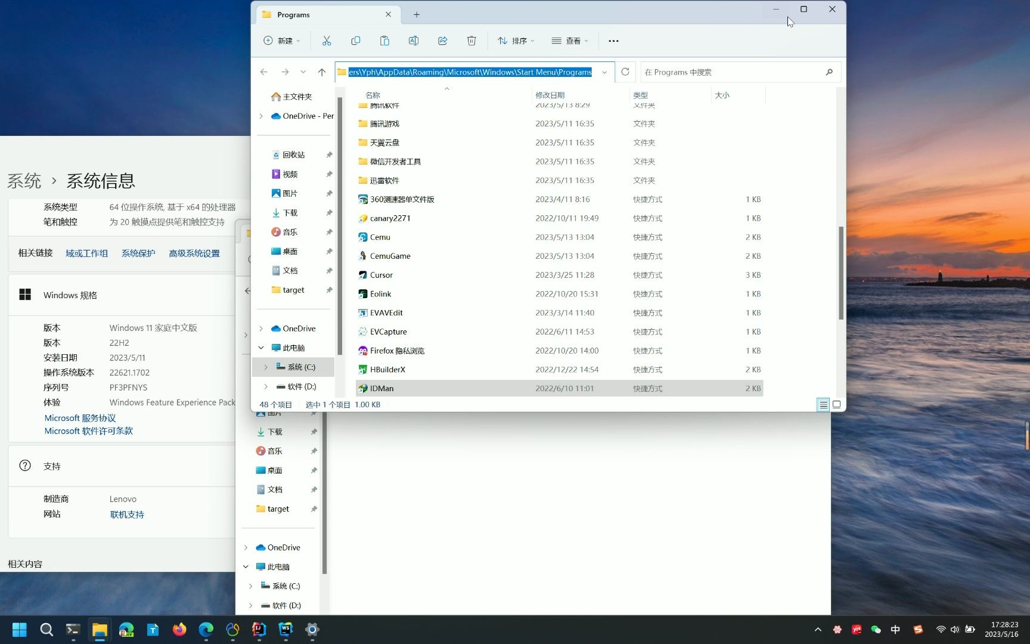Open WebStorm from the taskbar
This screenshot has height=644, width=1030.
coord(286,630)
